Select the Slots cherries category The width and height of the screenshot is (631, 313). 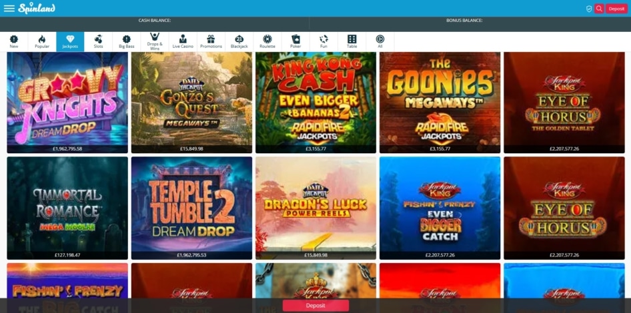point(98,41)
